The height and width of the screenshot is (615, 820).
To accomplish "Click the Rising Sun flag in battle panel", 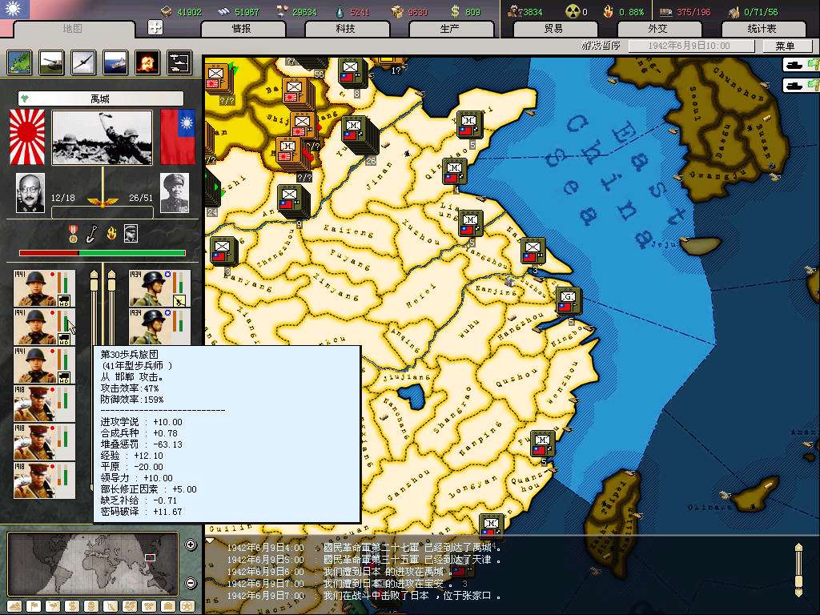I will (27, 137).
